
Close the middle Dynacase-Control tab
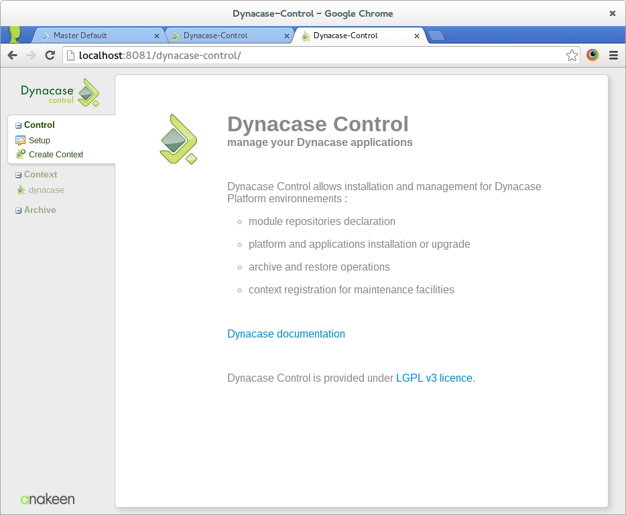pos(287,36)
